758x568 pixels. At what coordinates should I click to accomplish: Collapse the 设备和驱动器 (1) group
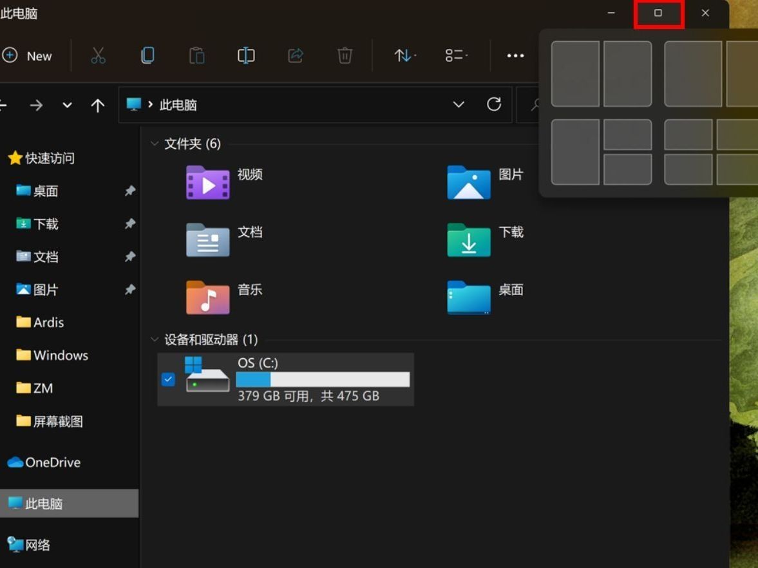(155, 339)
